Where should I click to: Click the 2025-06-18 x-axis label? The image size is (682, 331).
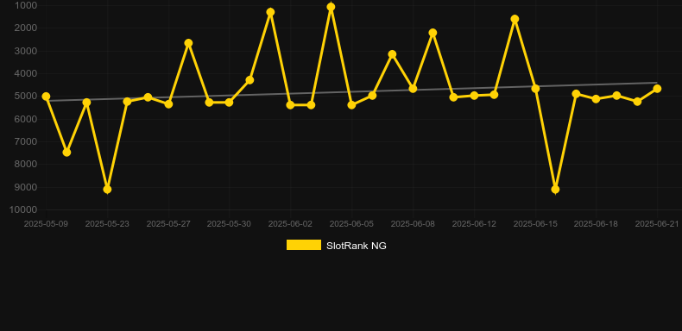pyautogui.click(x=596, y=224)
